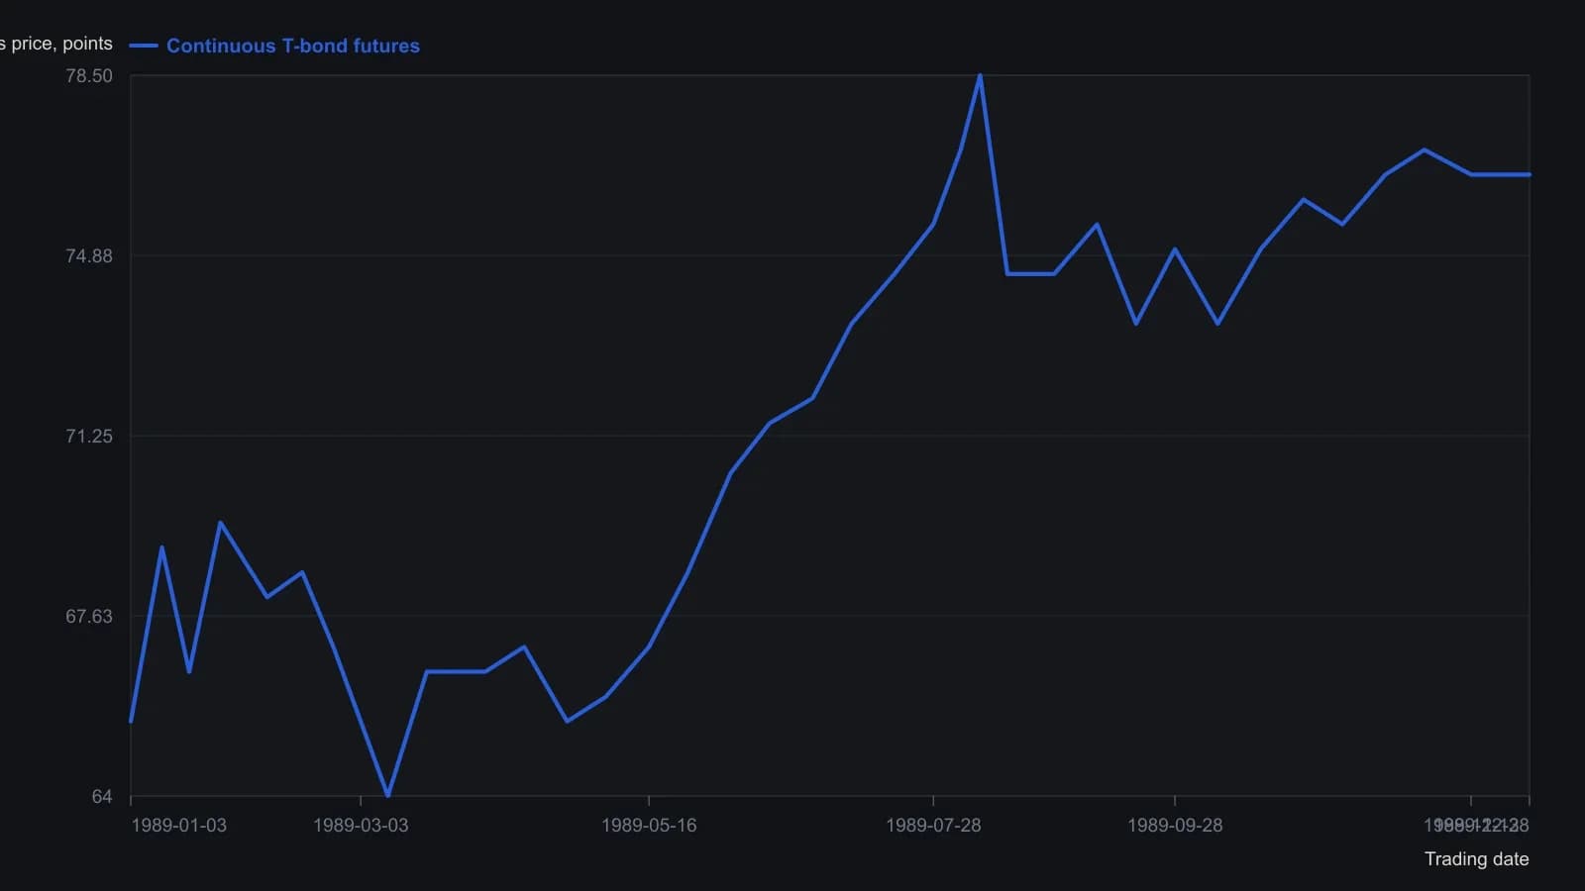Screen dimensions: 1585x891
Task: Click the blue legend line swatch
Action: [144, 46]
